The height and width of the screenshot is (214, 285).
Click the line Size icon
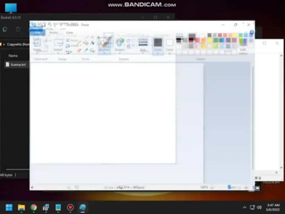(x=143, y=43)
